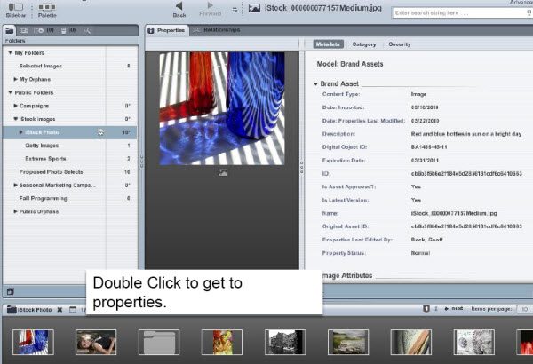The height and width of the screenshot is (364, 533).
Task: Go Back using the arrow
Action: point(179,10)
